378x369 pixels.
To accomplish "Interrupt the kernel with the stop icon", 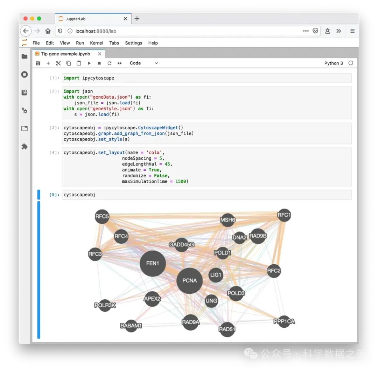I will point(99,63).
